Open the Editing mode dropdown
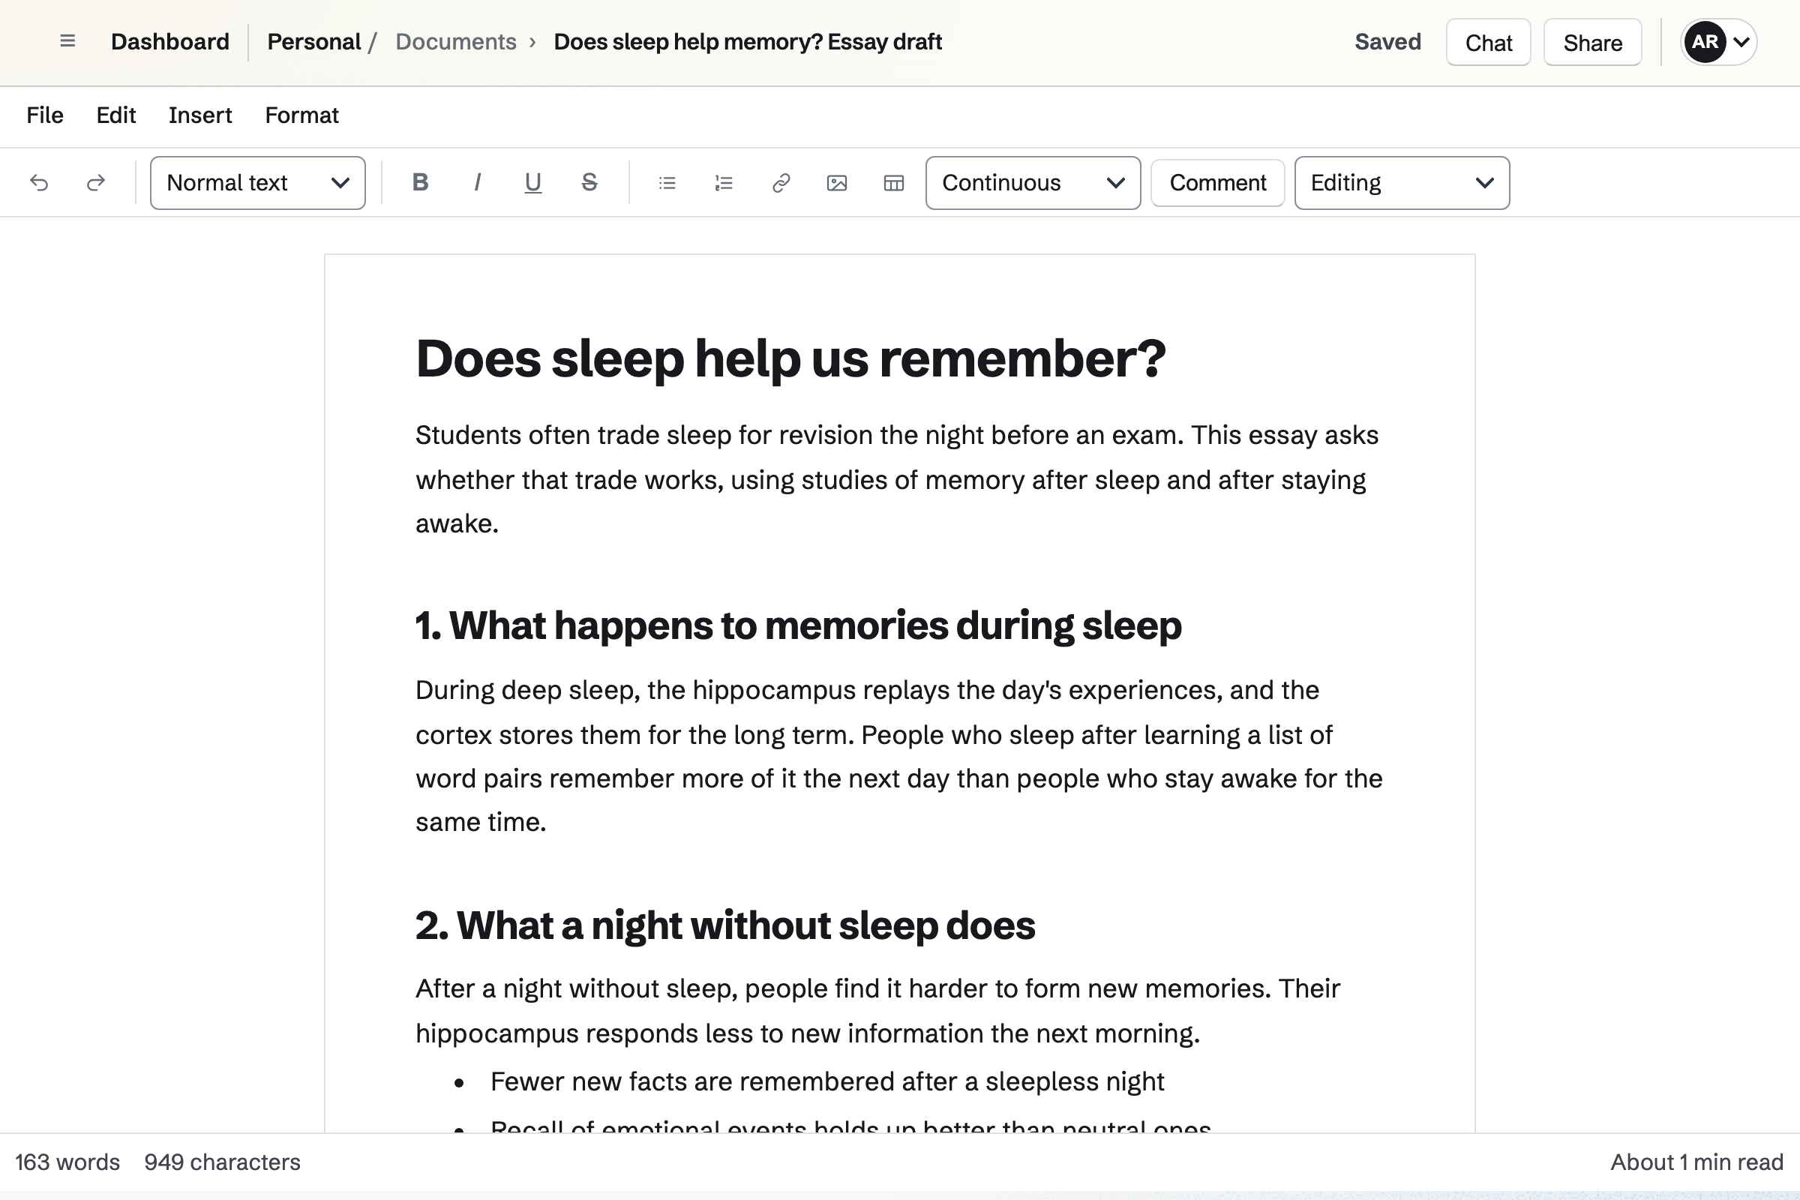 1402,183
